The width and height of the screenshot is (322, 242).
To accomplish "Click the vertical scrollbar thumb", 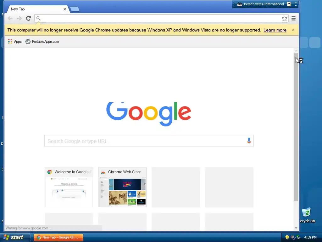I will coord(296,127).
